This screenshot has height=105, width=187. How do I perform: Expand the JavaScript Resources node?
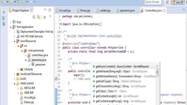pos(14,74)
